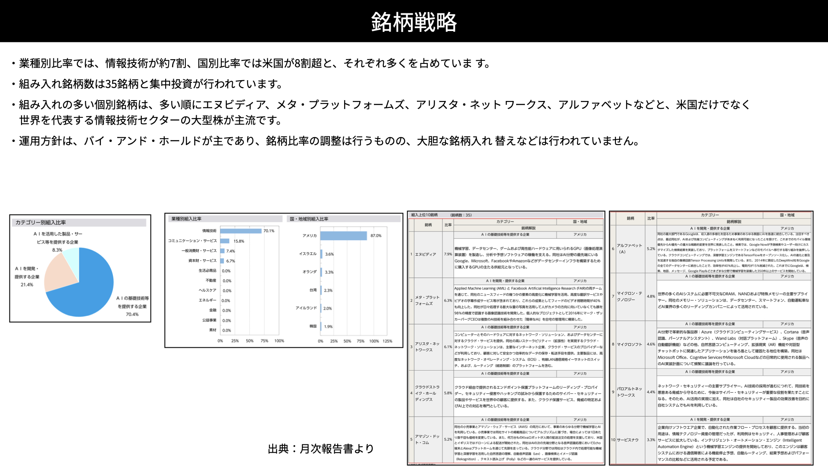
Task: Click アリスタ・ネットワークス in table row 3
Action: 427,347
